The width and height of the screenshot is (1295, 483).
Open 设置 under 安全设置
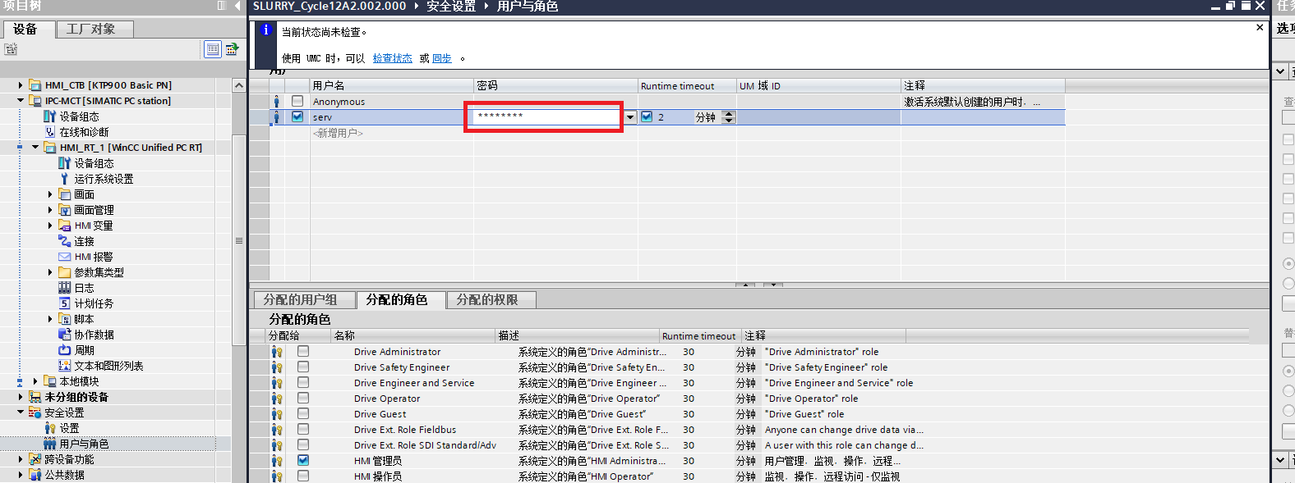tap(69, 428)
